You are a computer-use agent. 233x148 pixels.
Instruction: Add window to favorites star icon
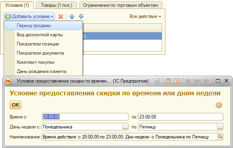[x=157, y=81]
